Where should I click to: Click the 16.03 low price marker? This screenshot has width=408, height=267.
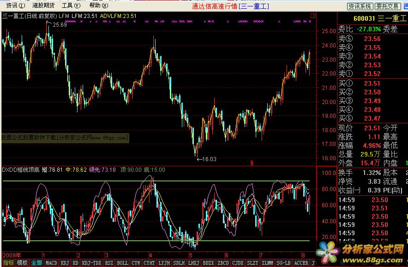pos(209,159)
